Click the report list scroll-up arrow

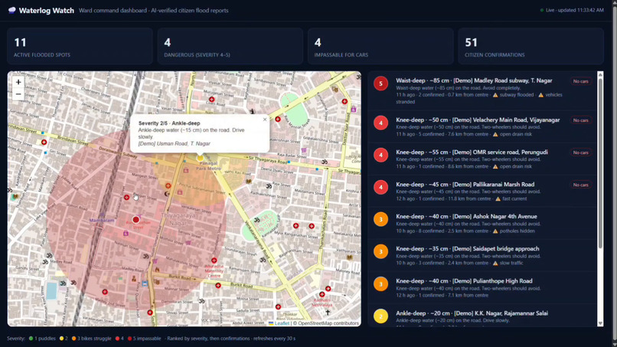(x=600, y=74)
